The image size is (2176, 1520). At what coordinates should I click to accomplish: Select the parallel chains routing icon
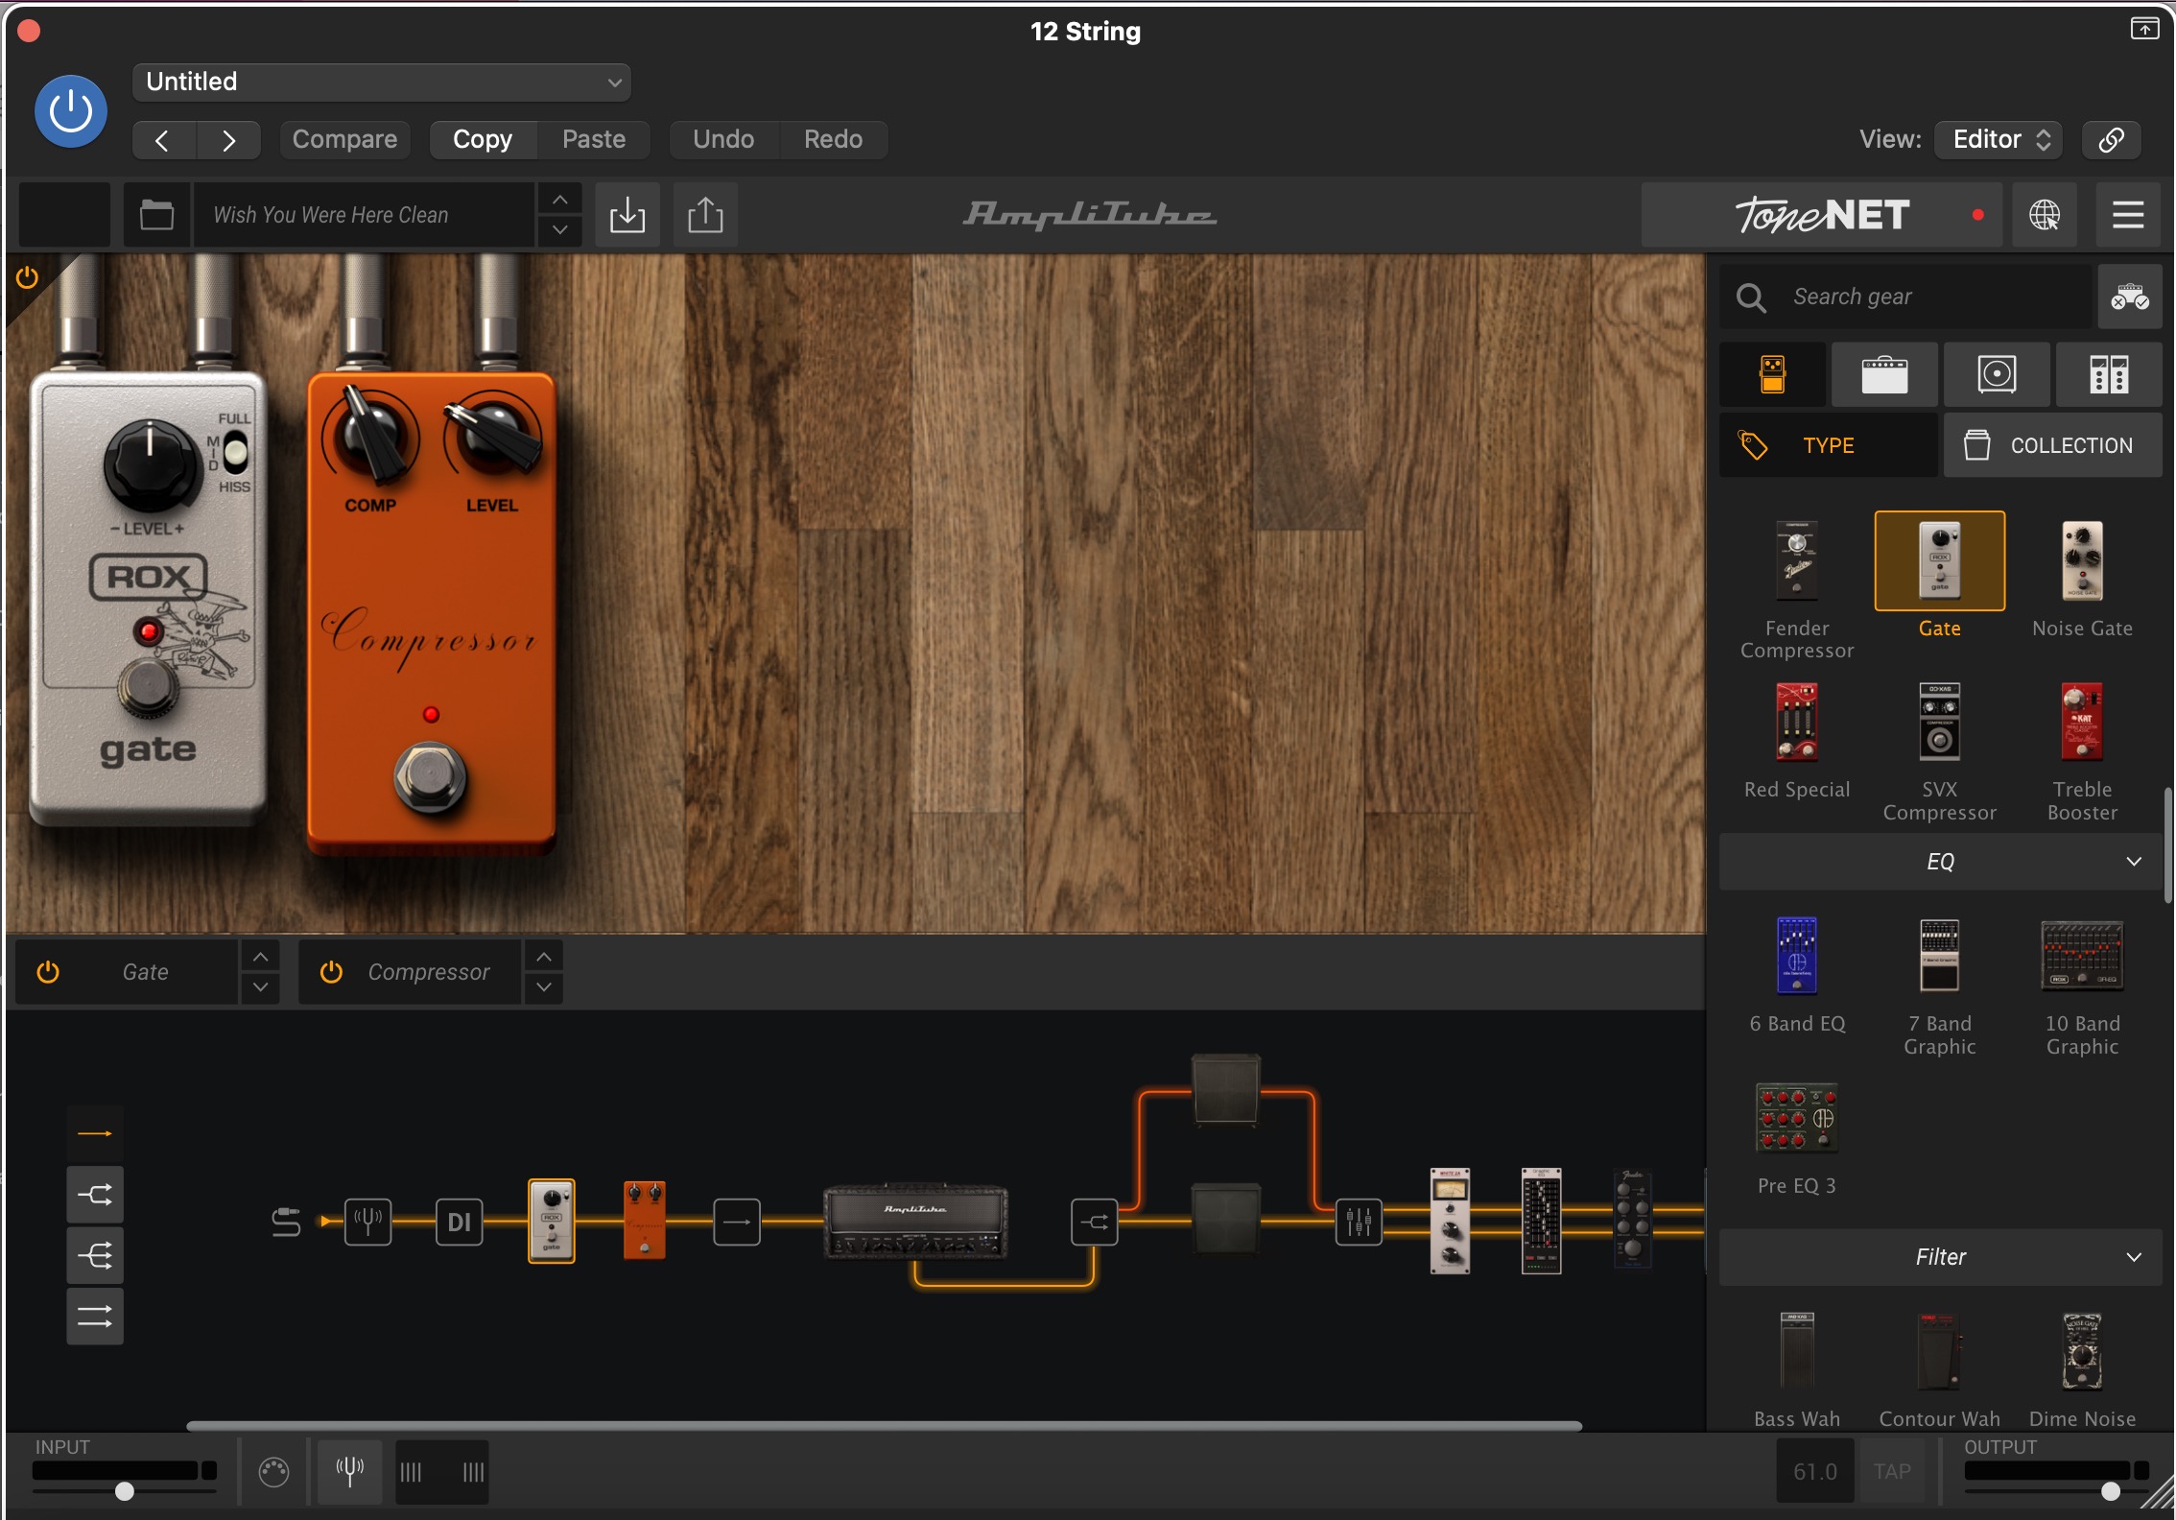(95, 1316)
